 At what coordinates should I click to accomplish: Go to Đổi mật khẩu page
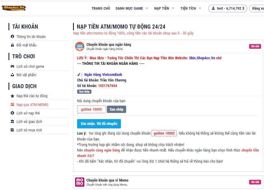26,45
